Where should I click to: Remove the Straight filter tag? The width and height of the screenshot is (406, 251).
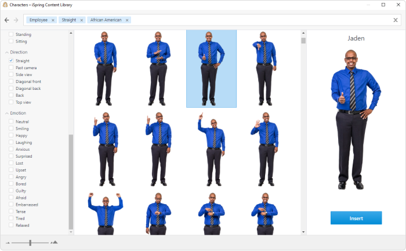pyautogui.click(x=81, y=20)
